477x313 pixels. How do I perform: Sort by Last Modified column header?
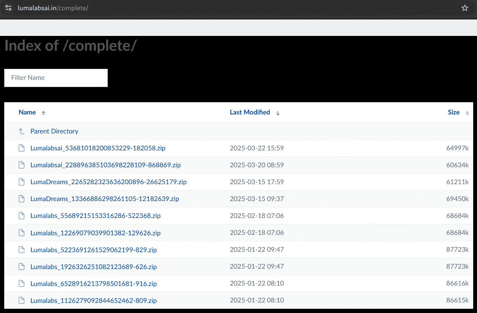click(250, 112)
